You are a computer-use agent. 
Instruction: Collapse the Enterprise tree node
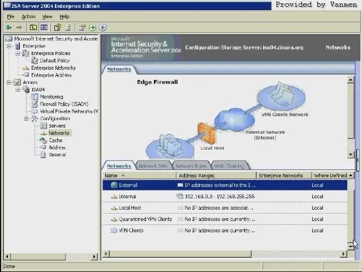[9, 46]
